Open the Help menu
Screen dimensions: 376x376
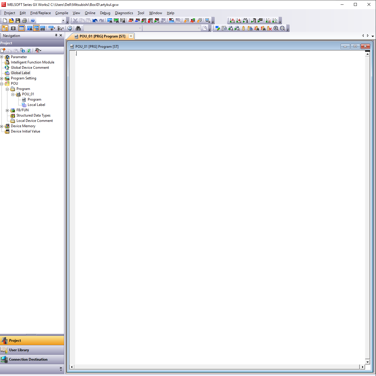170,13
